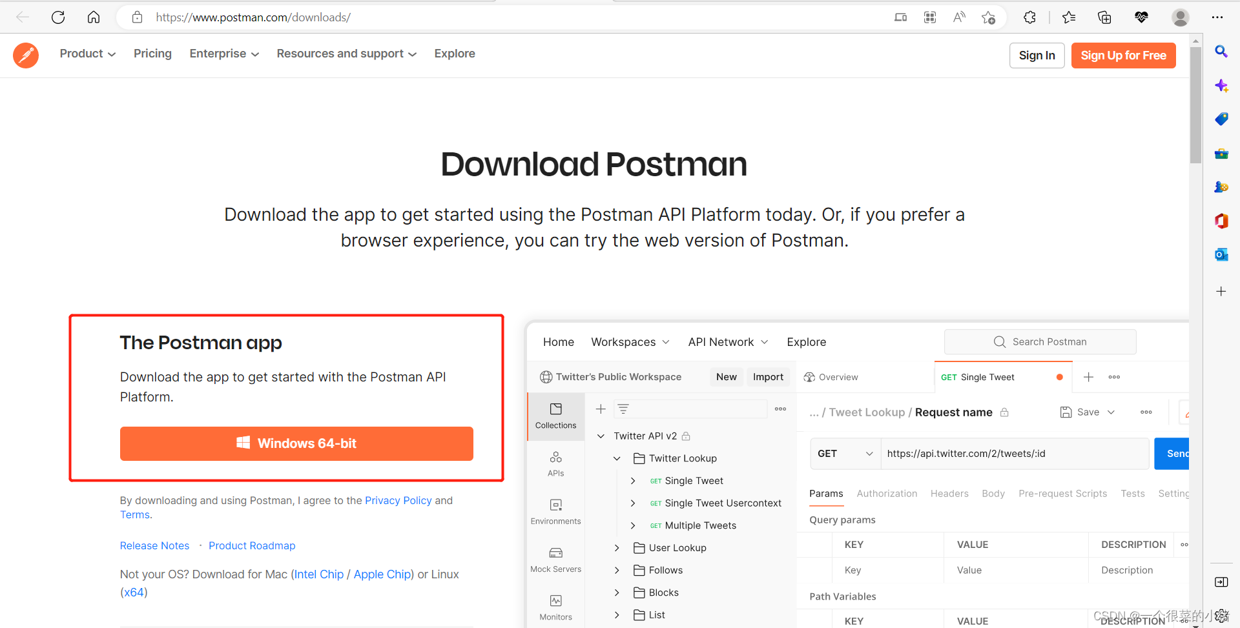Click the request URL input field
This screenshot has height=628, width=1240.
pos(1015,454)
